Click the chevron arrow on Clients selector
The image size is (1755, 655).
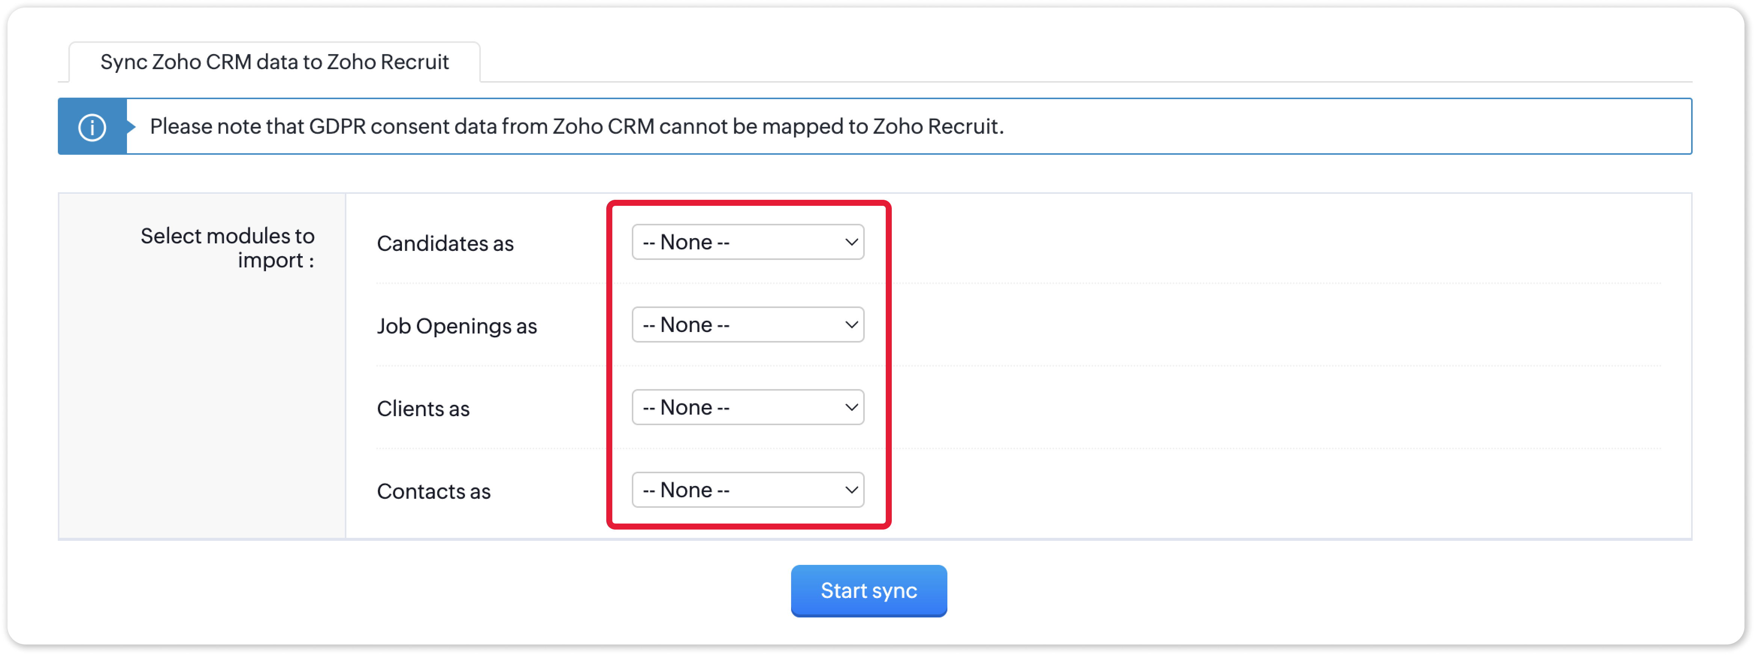click(x=851, y=407)
